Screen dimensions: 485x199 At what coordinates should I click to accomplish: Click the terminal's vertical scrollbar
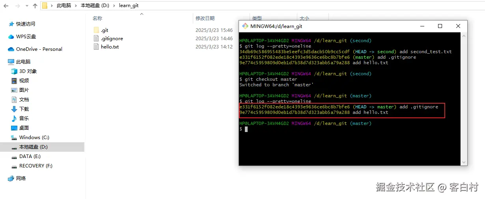click(464, 99)
